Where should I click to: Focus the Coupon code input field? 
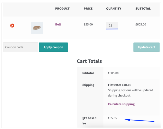point(21,47)
